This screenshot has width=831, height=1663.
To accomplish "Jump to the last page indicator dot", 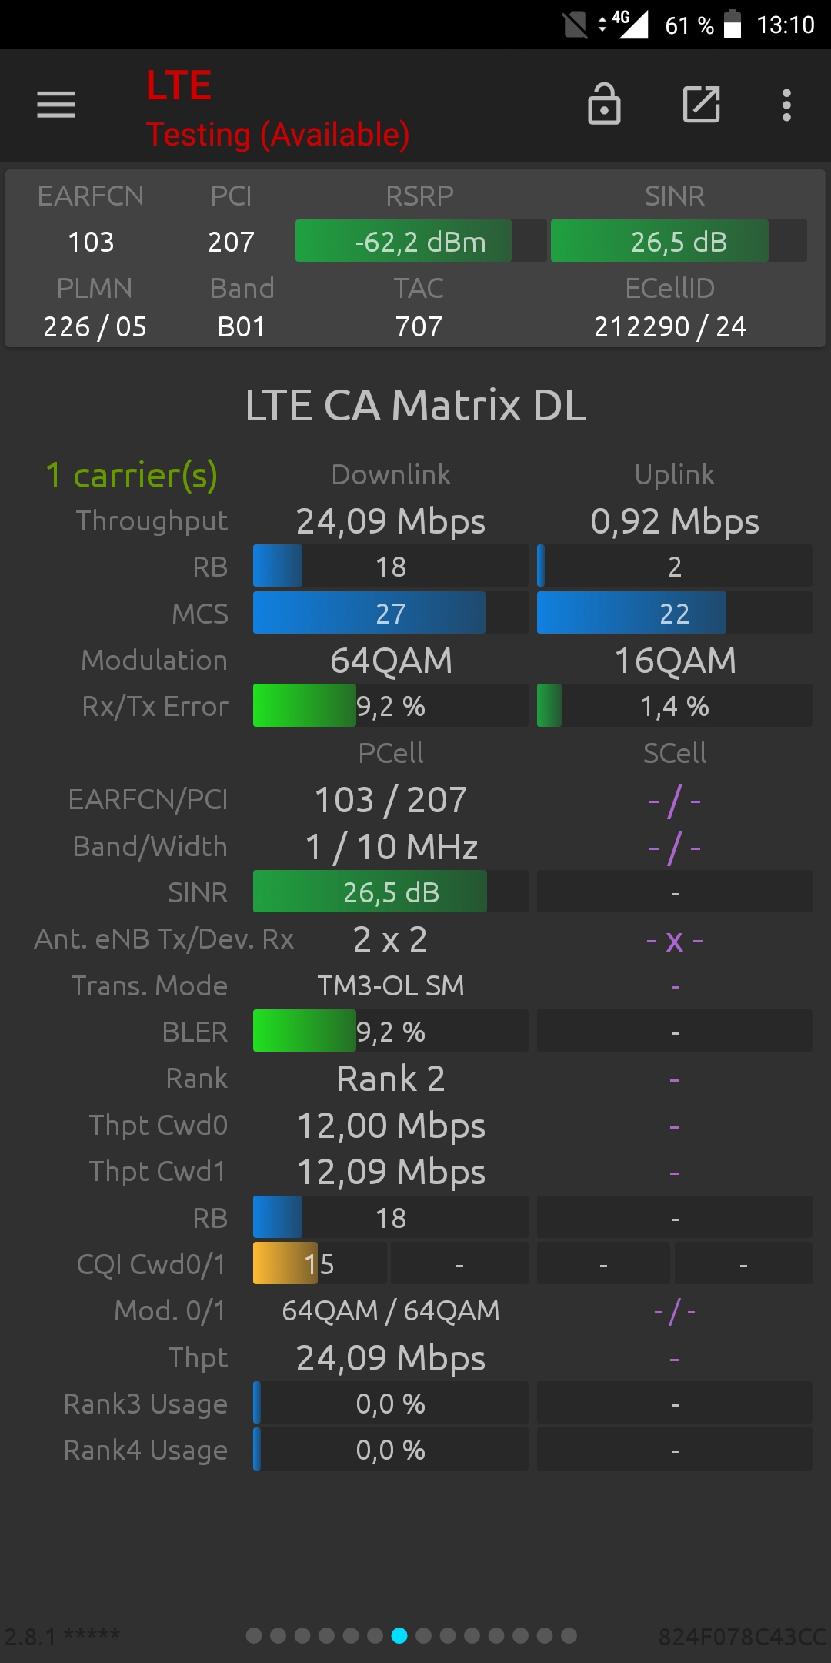I will click(569, 1635).
